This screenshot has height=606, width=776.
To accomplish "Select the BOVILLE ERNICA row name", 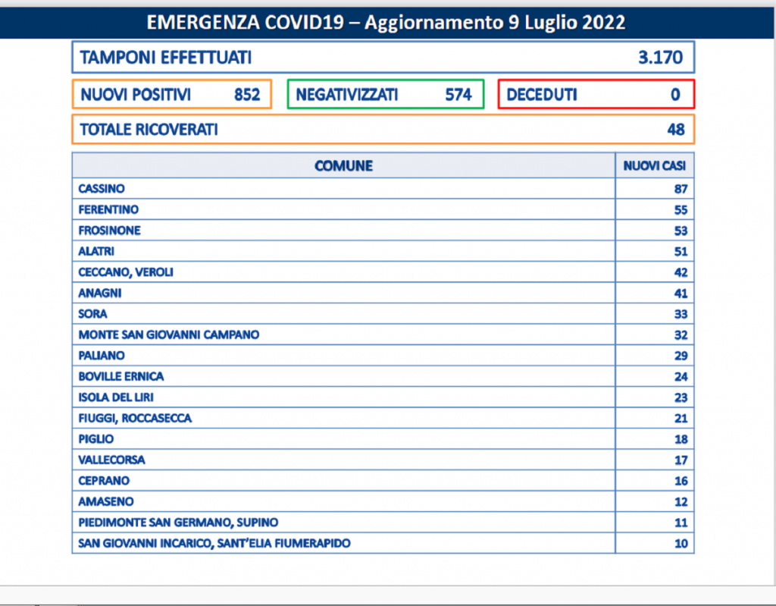I will click(x=120, y=376).
